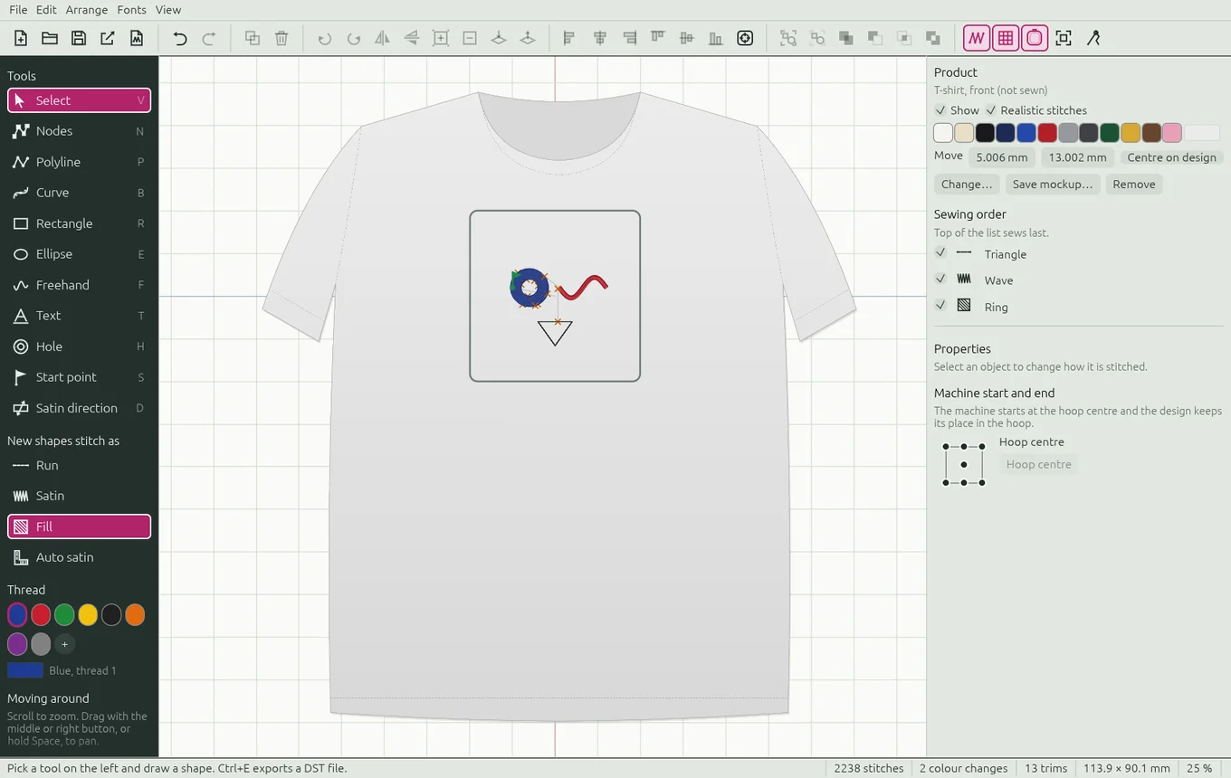
Task: Pick the green thread colour
Action: [x=64, y=615]
